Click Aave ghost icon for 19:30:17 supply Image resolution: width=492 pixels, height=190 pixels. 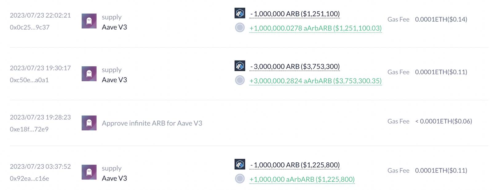pos(89,74)
